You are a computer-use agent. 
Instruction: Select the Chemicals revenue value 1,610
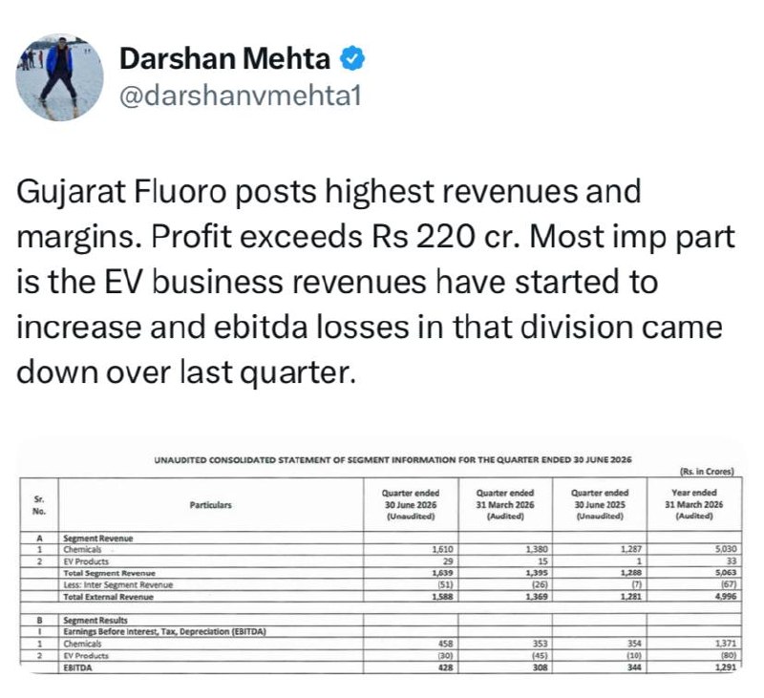point(442,549)
